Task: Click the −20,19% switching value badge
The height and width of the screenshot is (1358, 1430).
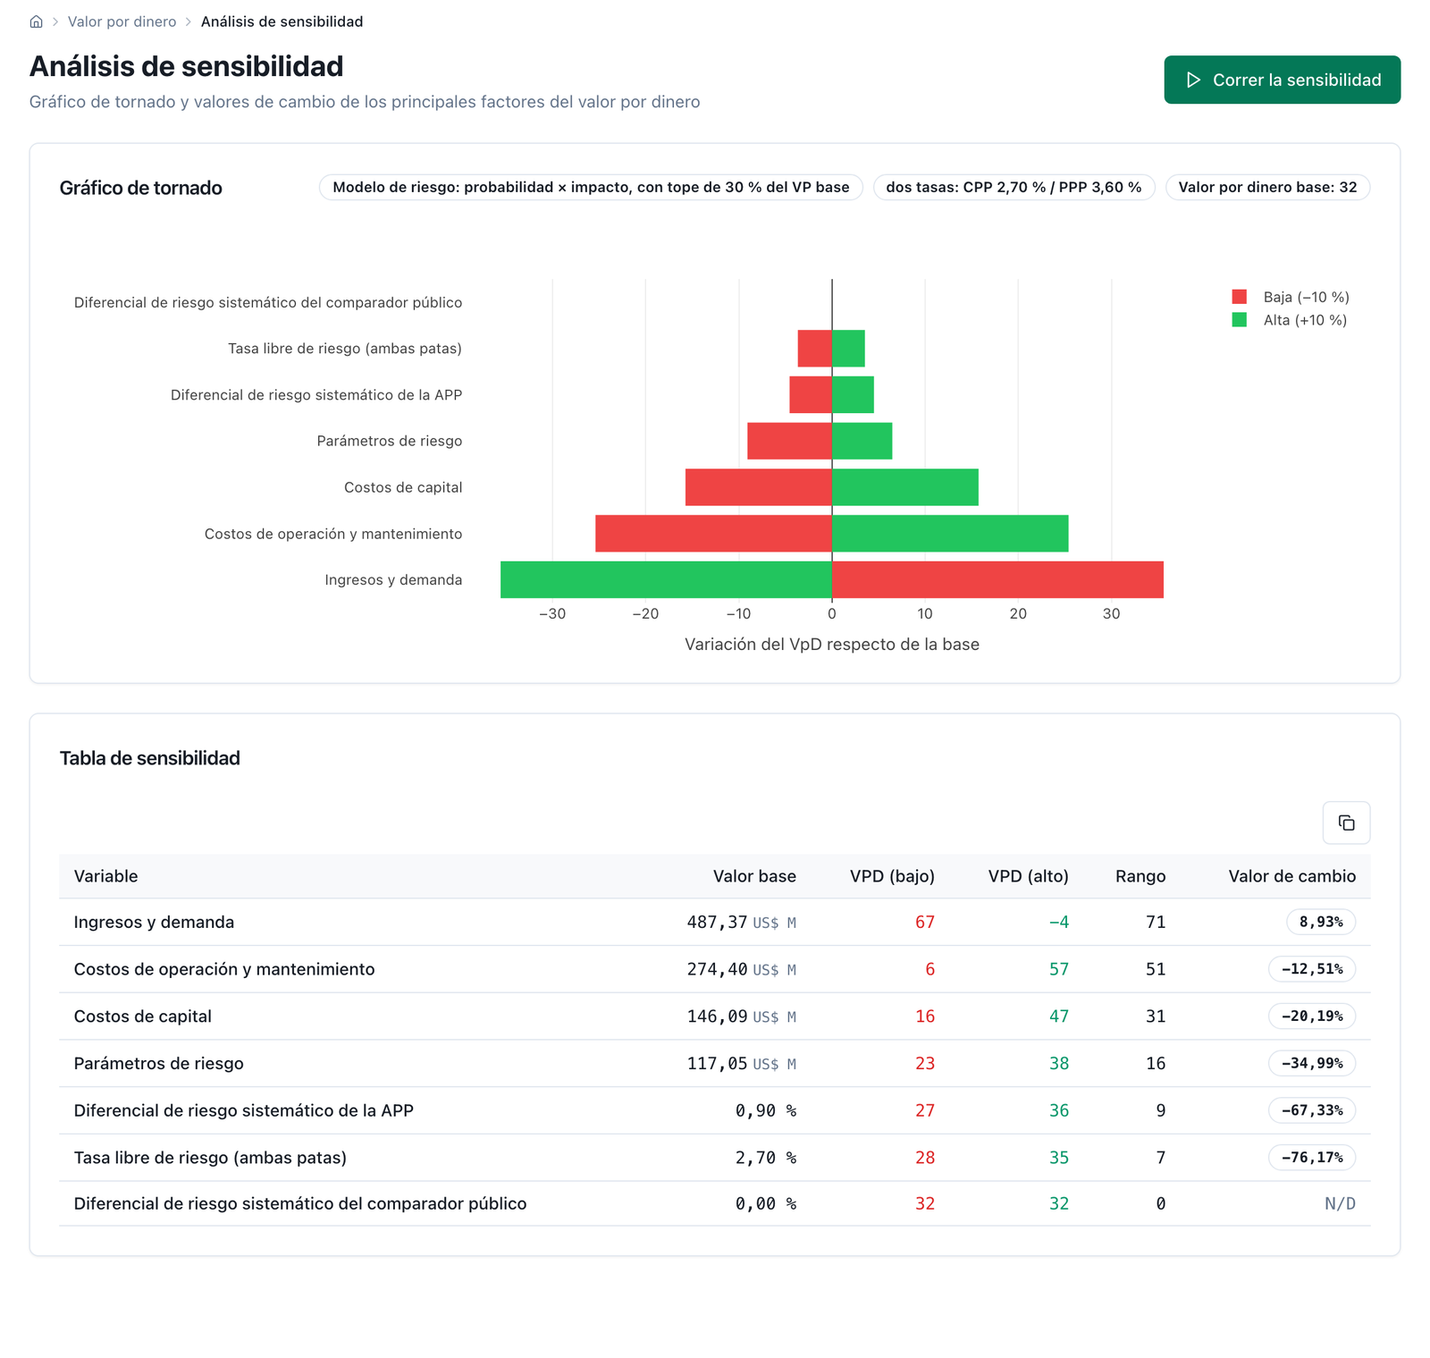Action: [x=1312, y=1016]
